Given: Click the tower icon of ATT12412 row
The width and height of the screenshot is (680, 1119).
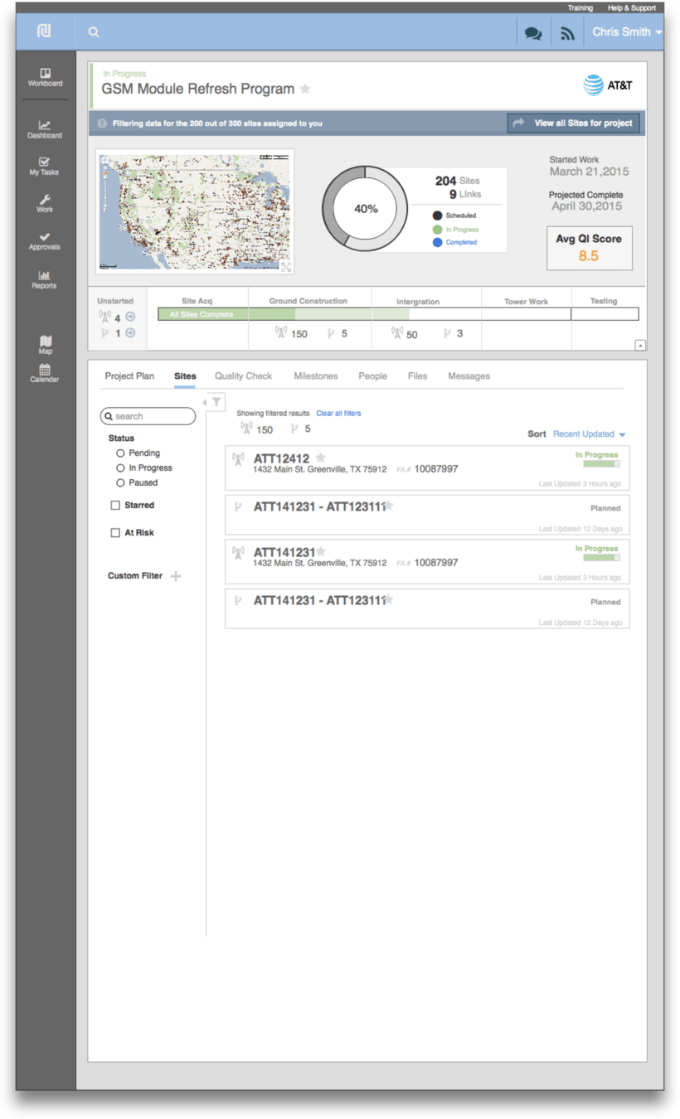Looking at the screenshot, I should pyautogui.click(x=238, y=458).
